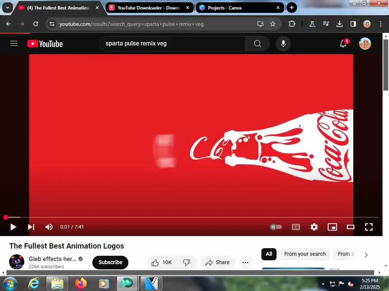Subscribe to Gleb effects channel
The height and width of the screenshot is (291, 389).
(111, 262)
